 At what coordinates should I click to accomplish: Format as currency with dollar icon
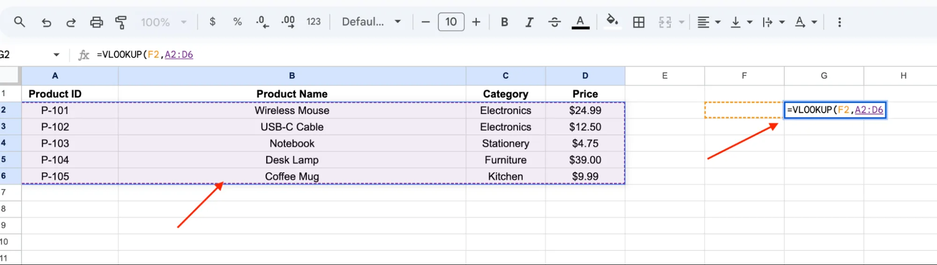point(212,22)
